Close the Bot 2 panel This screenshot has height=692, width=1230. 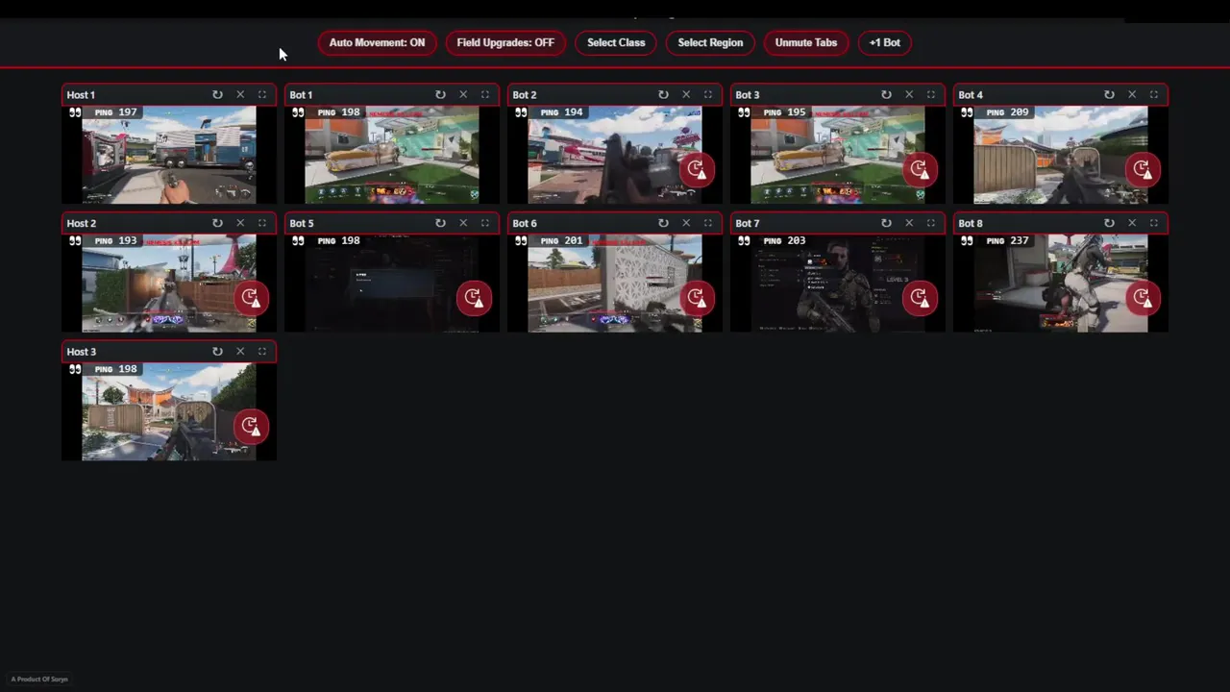[686, 95]
